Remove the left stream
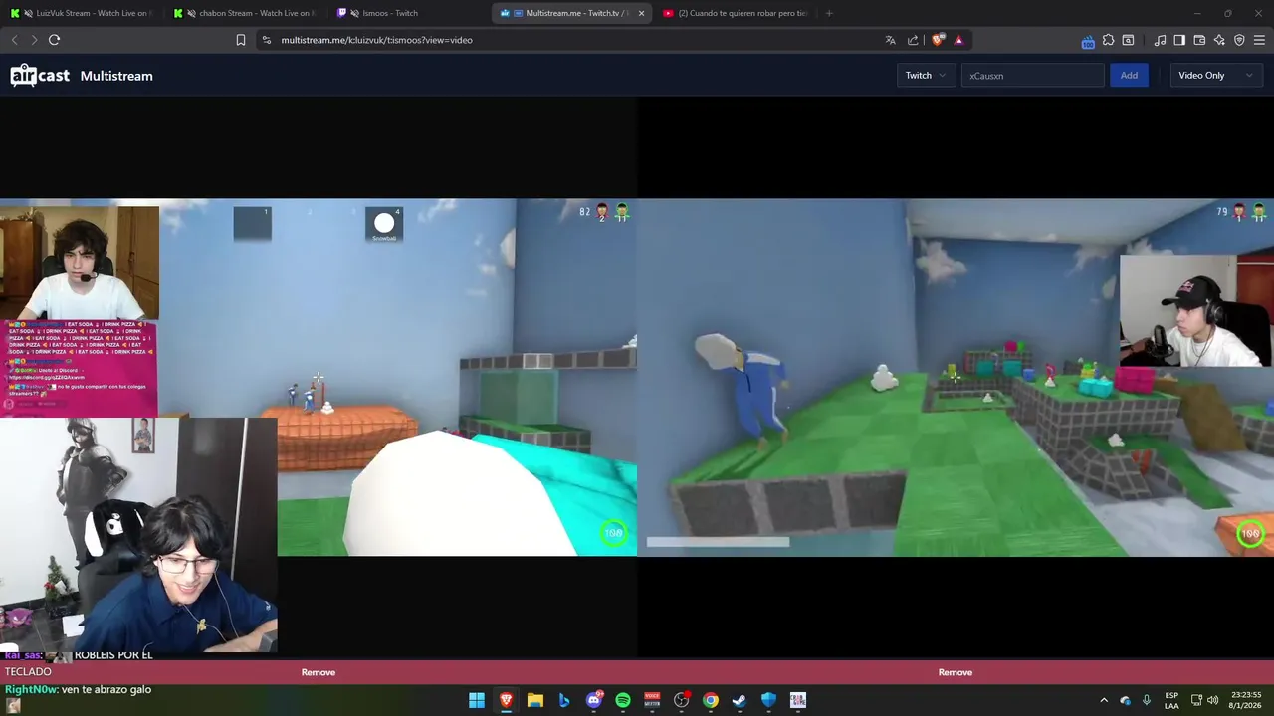The height and width of the screenshot is (716, 1274). pos(318,672)
